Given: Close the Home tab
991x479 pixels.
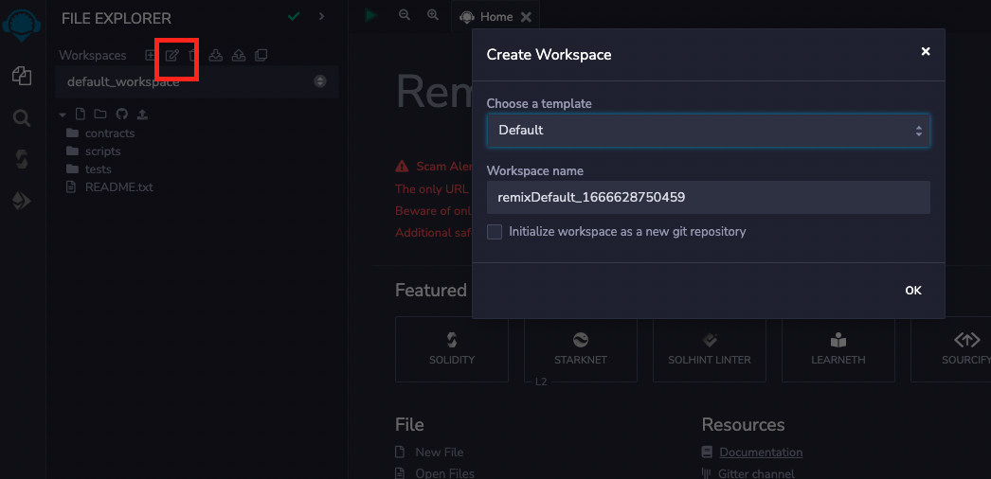Looking at the screenshot, I should 526,17.
